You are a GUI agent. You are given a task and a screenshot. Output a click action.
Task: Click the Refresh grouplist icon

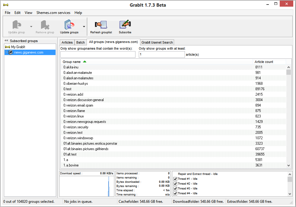pyautogui.click(x=101, y=25)
